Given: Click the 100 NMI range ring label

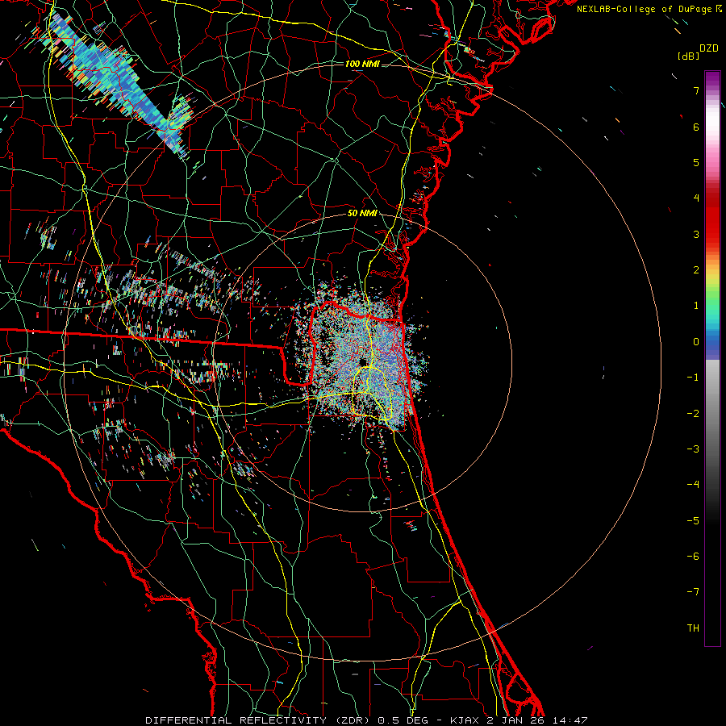Looking at the screenshot, I should click(x=362, y=64).
